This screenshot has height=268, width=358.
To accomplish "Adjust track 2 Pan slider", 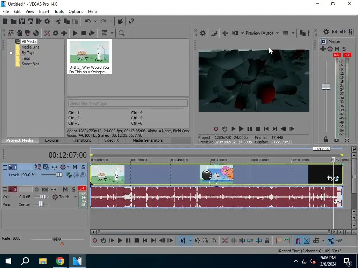I will point(41,204).
